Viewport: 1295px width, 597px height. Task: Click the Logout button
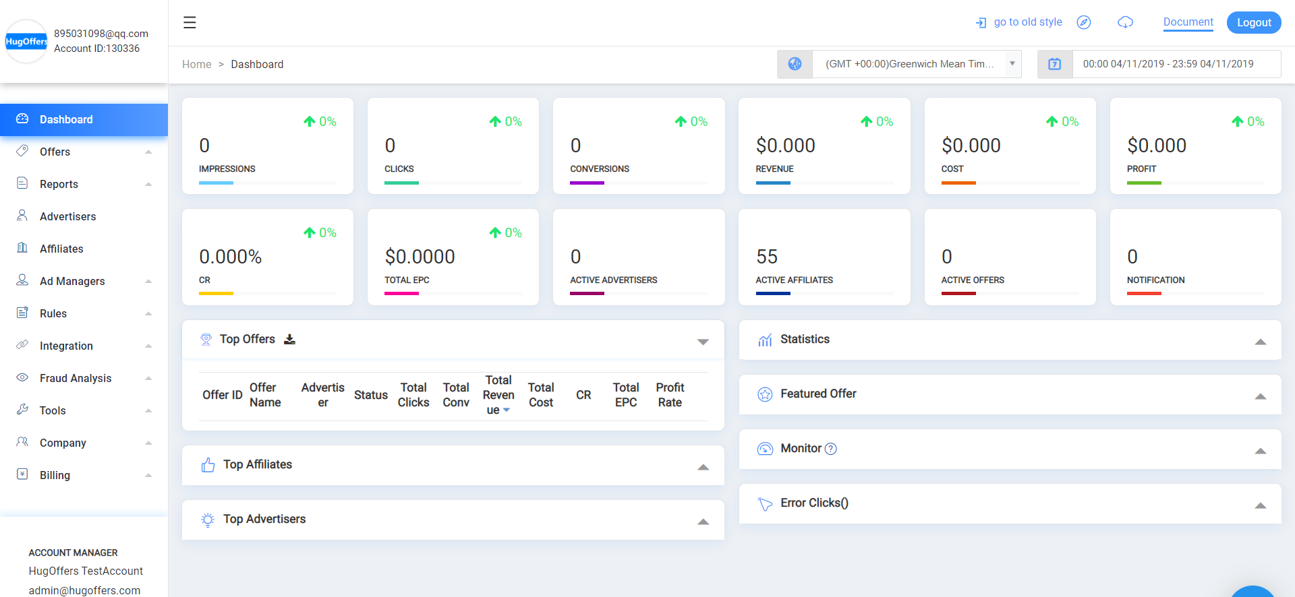point(1254,22)
